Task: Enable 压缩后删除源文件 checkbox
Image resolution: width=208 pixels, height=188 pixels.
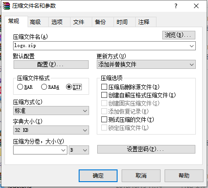Action: (104, 87)
